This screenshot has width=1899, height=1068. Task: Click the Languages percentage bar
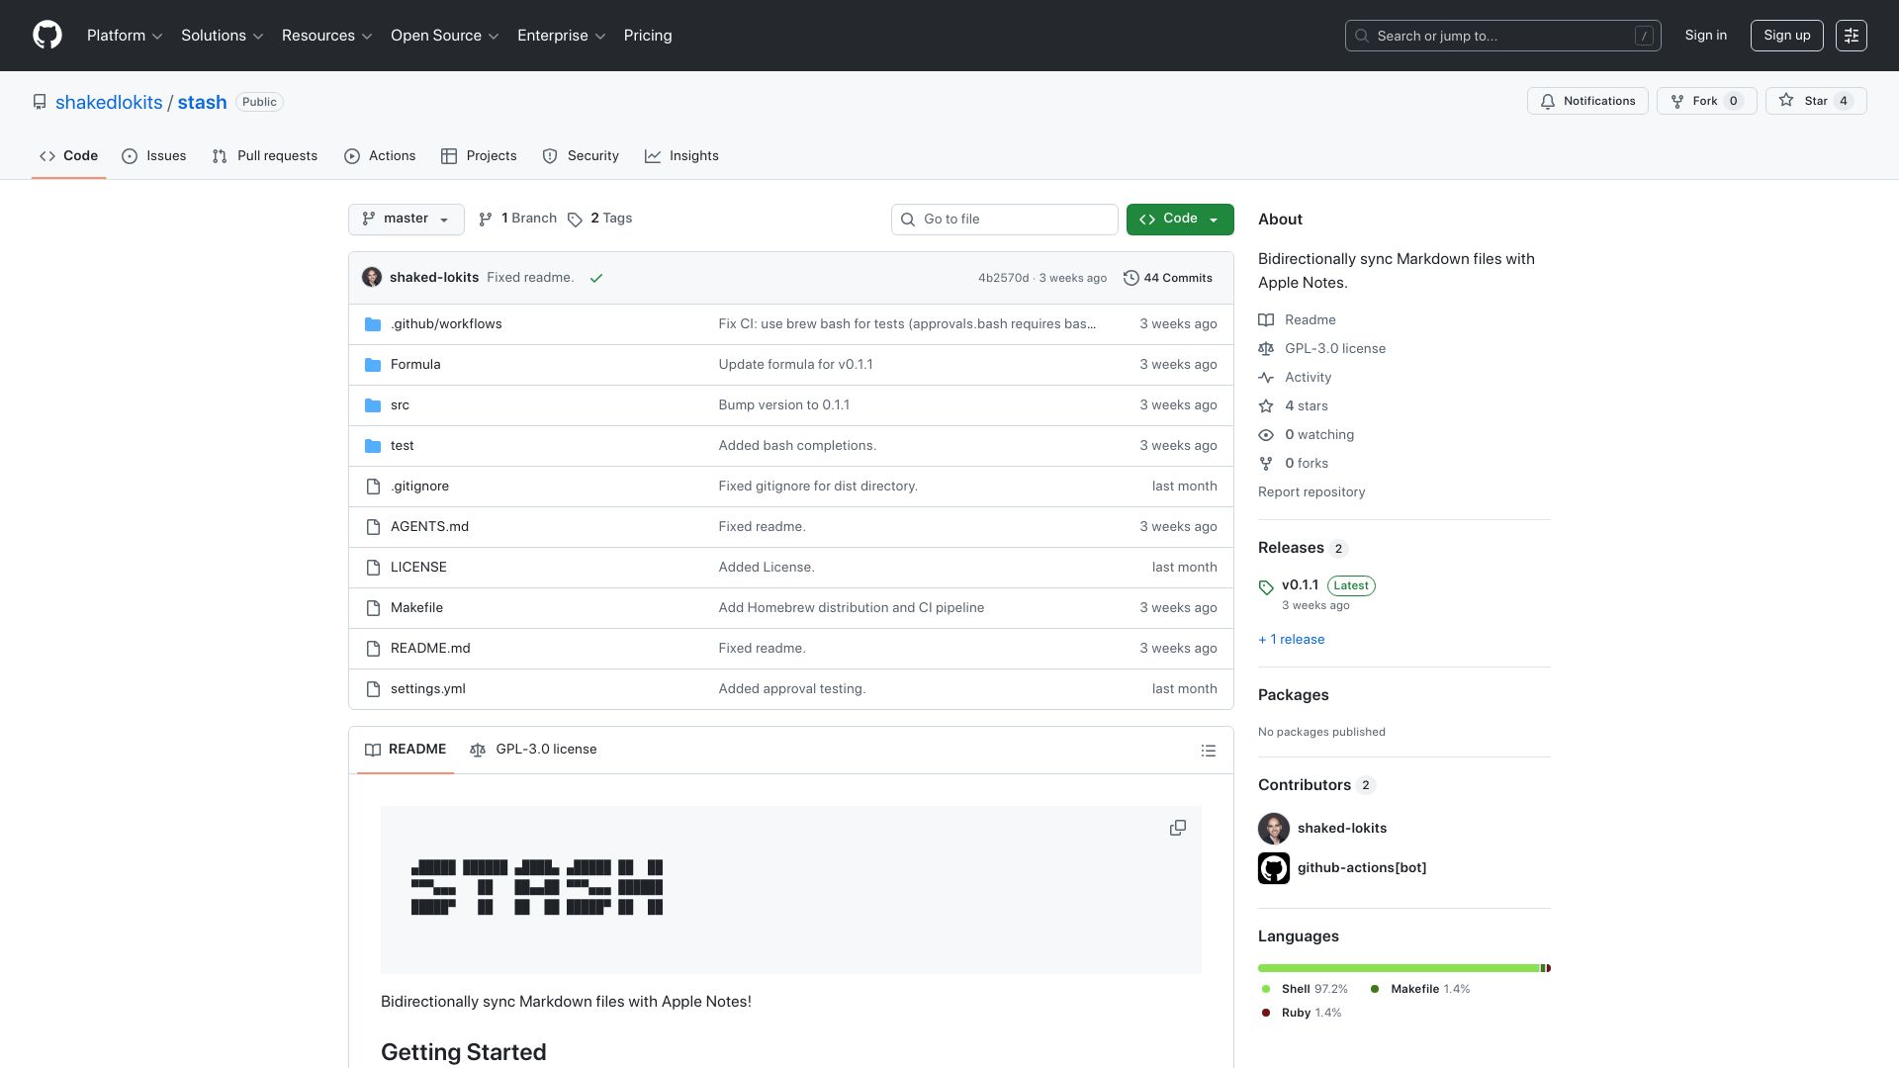(1404, 968)
